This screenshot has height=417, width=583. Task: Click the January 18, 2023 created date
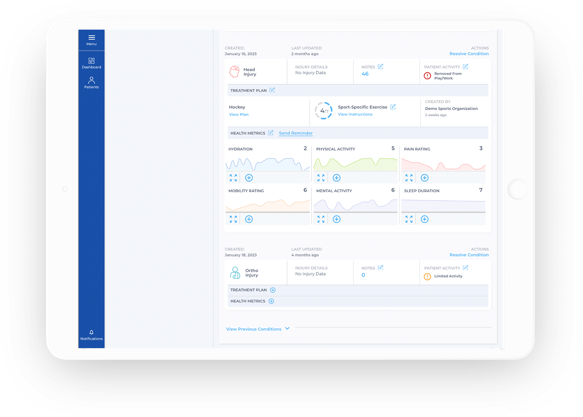pyautogui.click(x=241, y=255)
